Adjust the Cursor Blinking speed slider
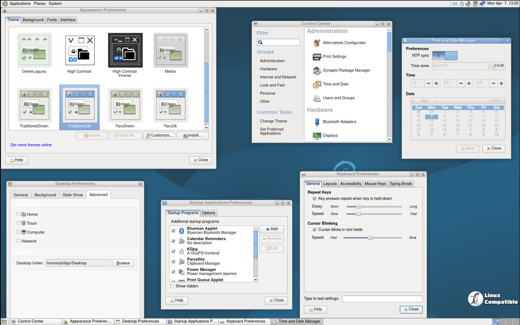Viewport: 520px width, 325px height. tap(370, 238)
